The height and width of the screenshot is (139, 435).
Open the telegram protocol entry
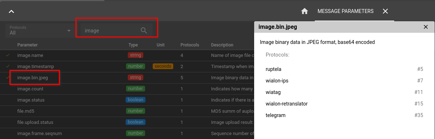click(x=344, y=115)
